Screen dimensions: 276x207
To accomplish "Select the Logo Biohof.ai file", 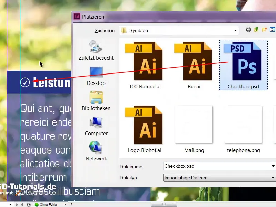I will coord(145,129).
